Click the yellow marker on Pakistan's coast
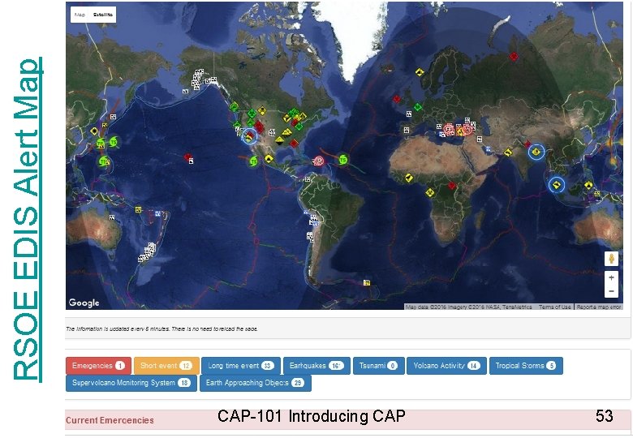Viewport: 633px width, 438px height. [x=508, y=152]
